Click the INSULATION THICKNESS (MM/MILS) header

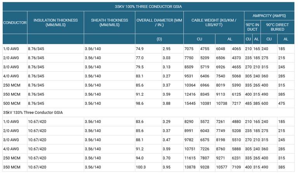(55, 22)
